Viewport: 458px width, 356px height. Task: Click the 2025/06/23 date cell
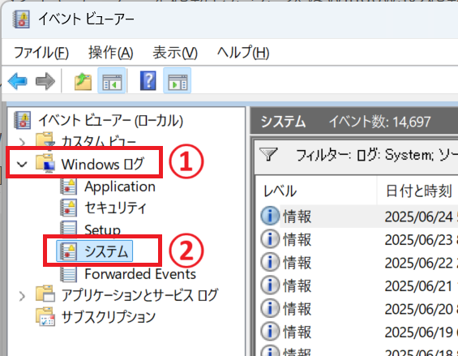418,240
